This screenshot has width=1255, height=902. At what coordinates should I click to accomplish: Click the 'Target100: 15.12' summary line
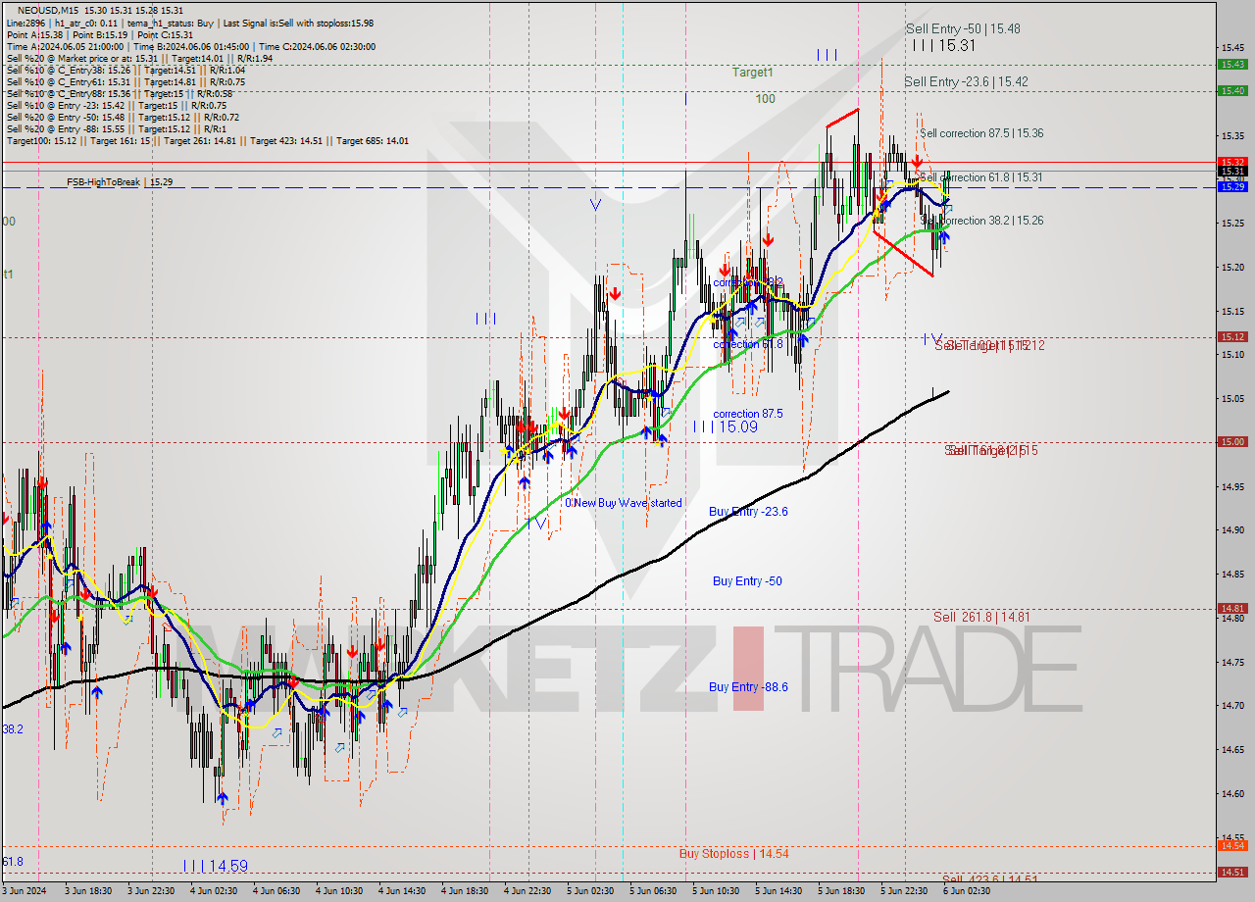pos(208,141)
